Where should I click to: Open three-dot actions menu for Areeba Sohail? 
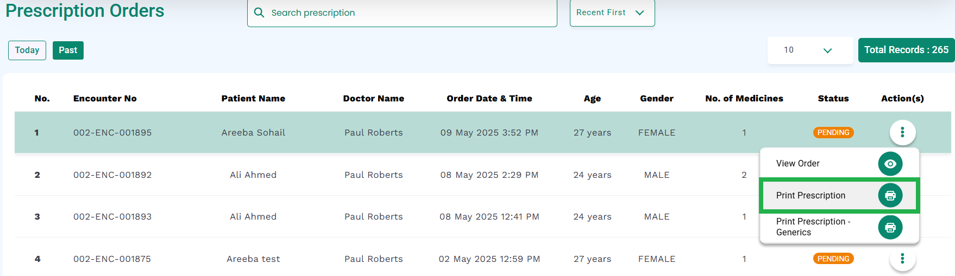pos(902,132)
